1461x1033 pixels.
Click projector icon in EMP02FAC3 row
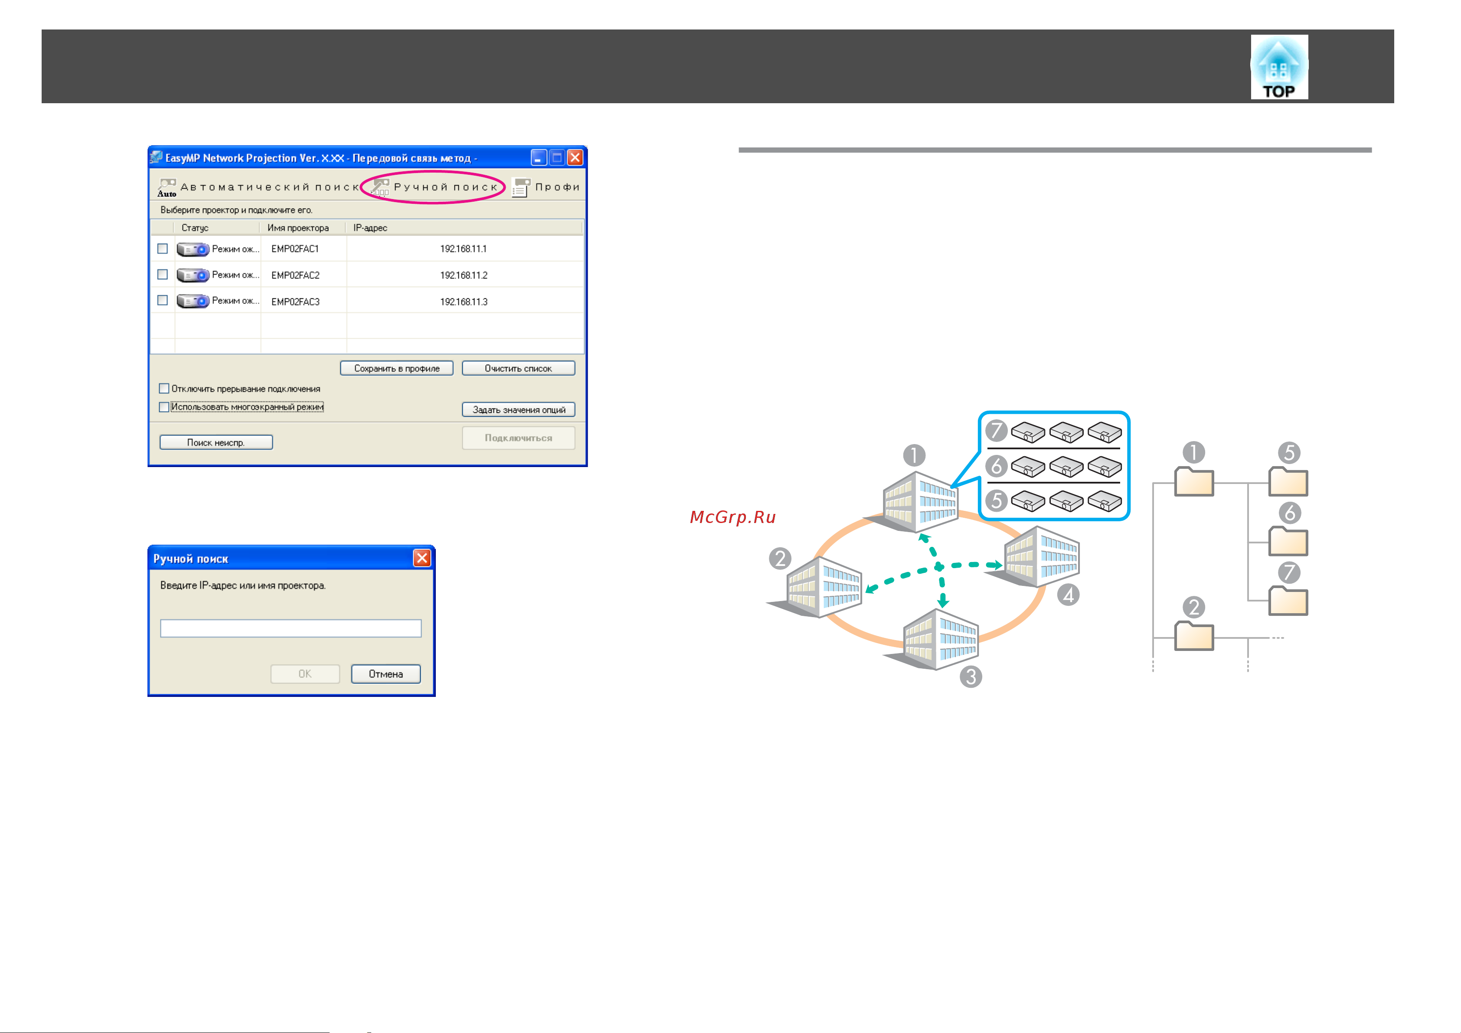click(193, 301)
